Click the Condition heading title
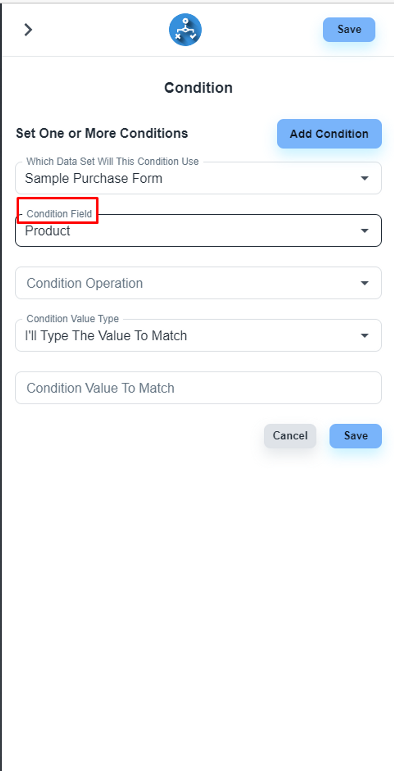Screen dimensions: 394x771 coord(198,88)
